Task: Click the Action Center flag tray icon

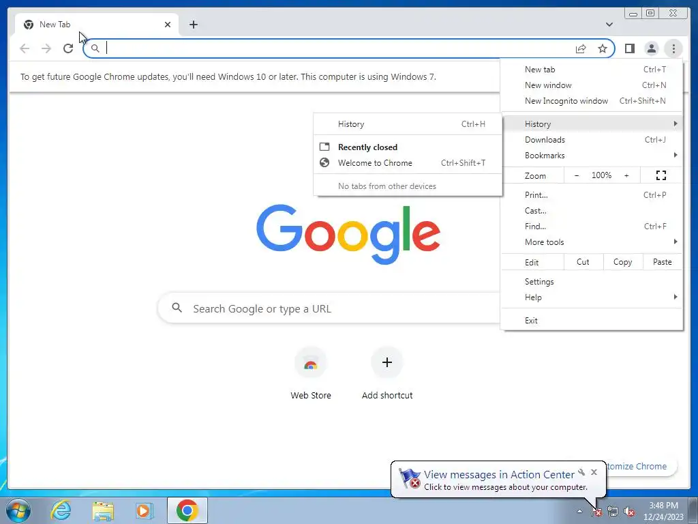Action: pos(596,512)
